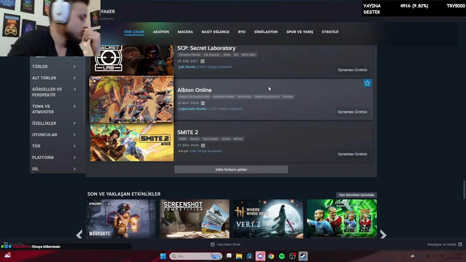Expand the TÜRLER filter section
Viewport: 466px width, 262px height.
click(x=54, y=67)
